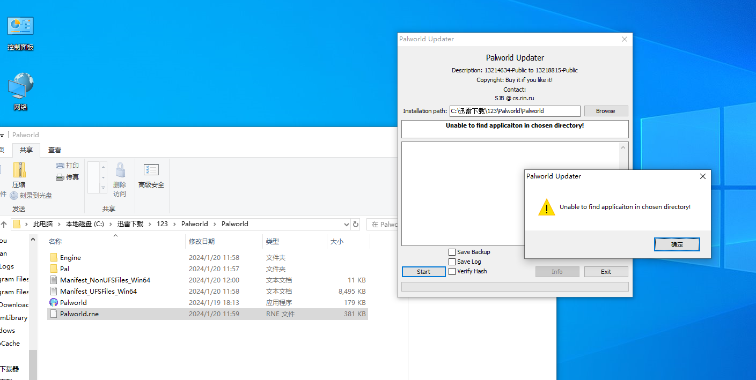Expand the address bar history dropdown

click(346, 224)
